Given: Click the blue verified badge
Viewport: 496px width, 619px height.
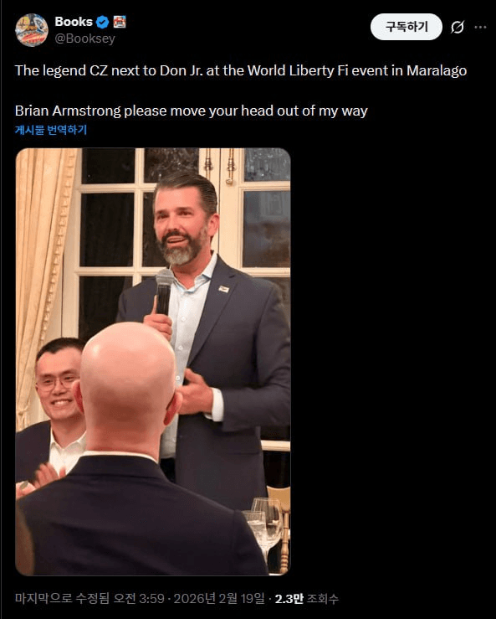Looking at the screenshot, I should tap(103, 22).
